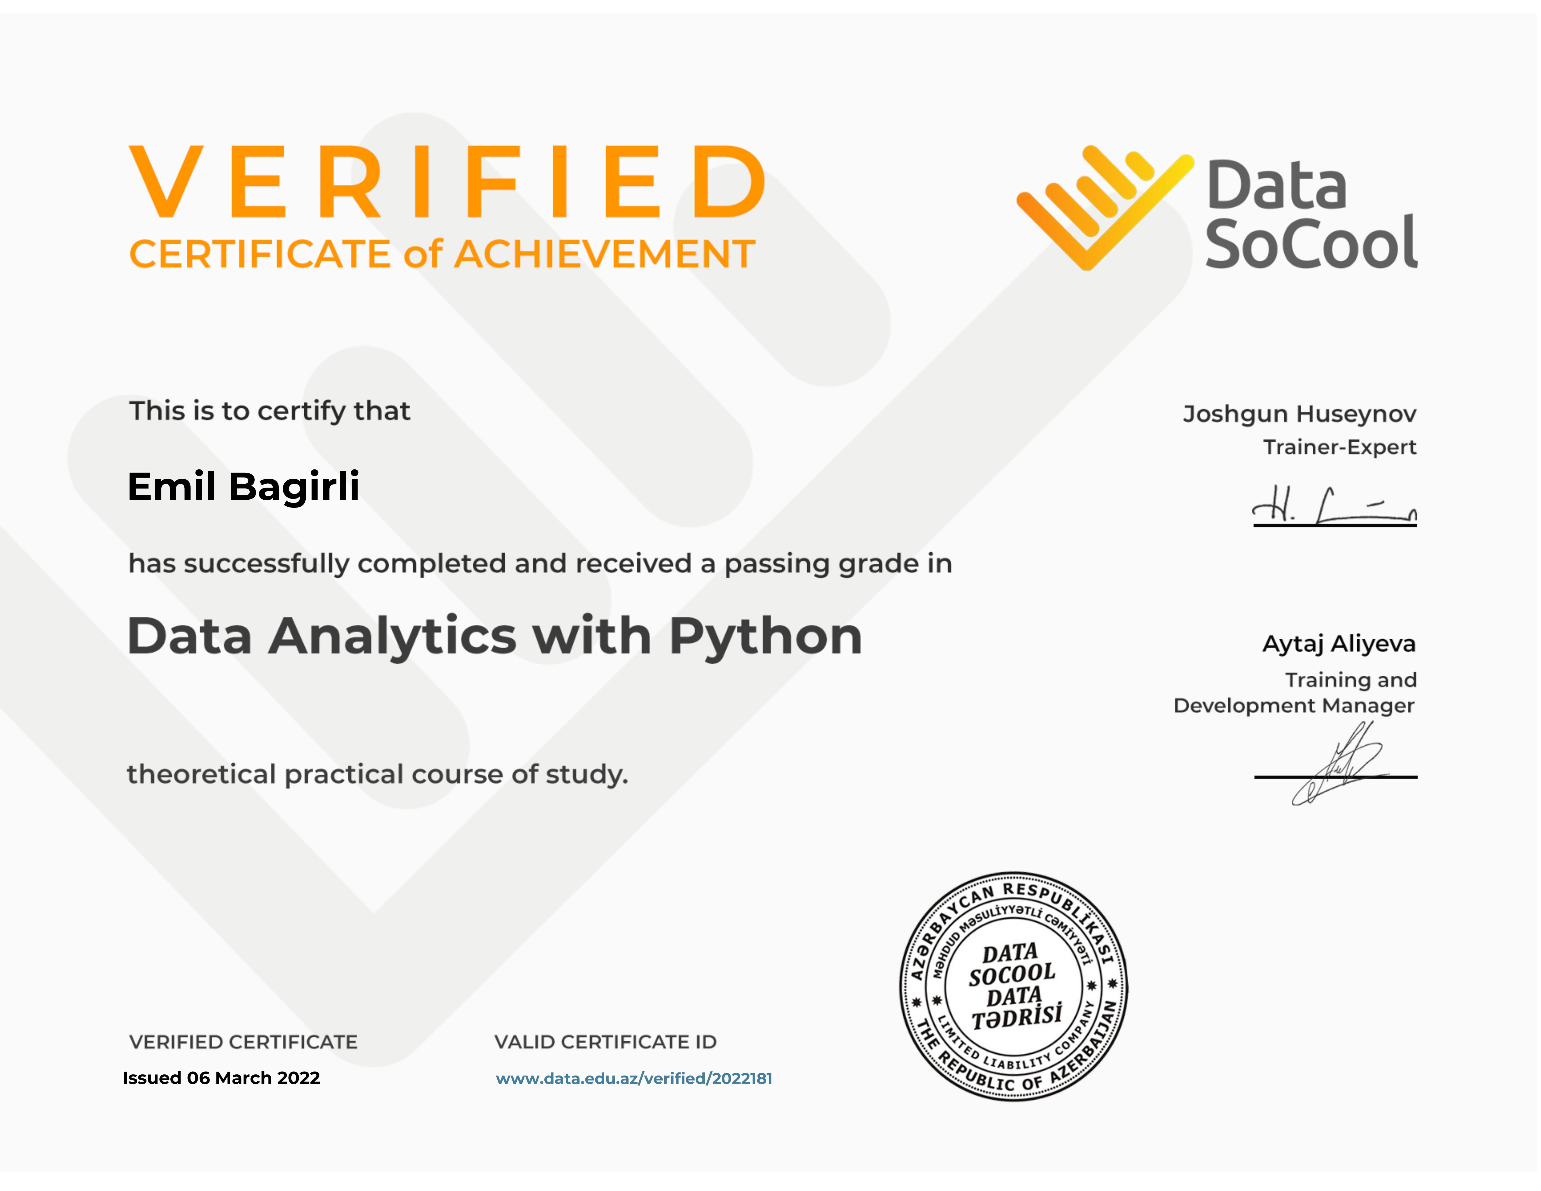1541x1191 pixels.
Task: Click the 'Issued 06 March 2022' date
Action: pyautogui.click(x=222, y=1078)
